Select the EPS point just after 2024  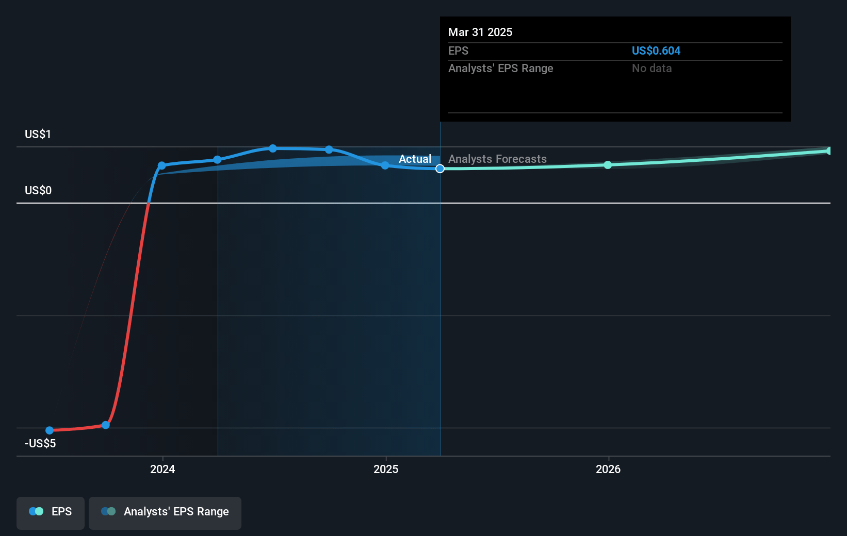click(217, 160)
